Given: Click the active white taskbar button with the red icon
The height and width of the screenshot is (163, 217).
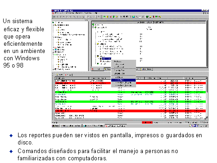Looking at the screenshot, I should 116,126.
